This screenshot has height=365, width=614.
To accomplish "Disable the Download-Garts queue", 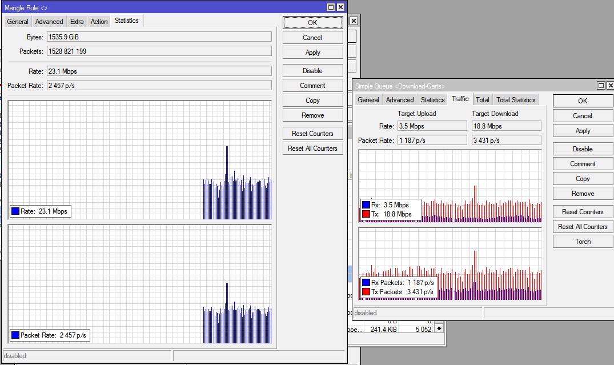I will [x=583, y=149].
